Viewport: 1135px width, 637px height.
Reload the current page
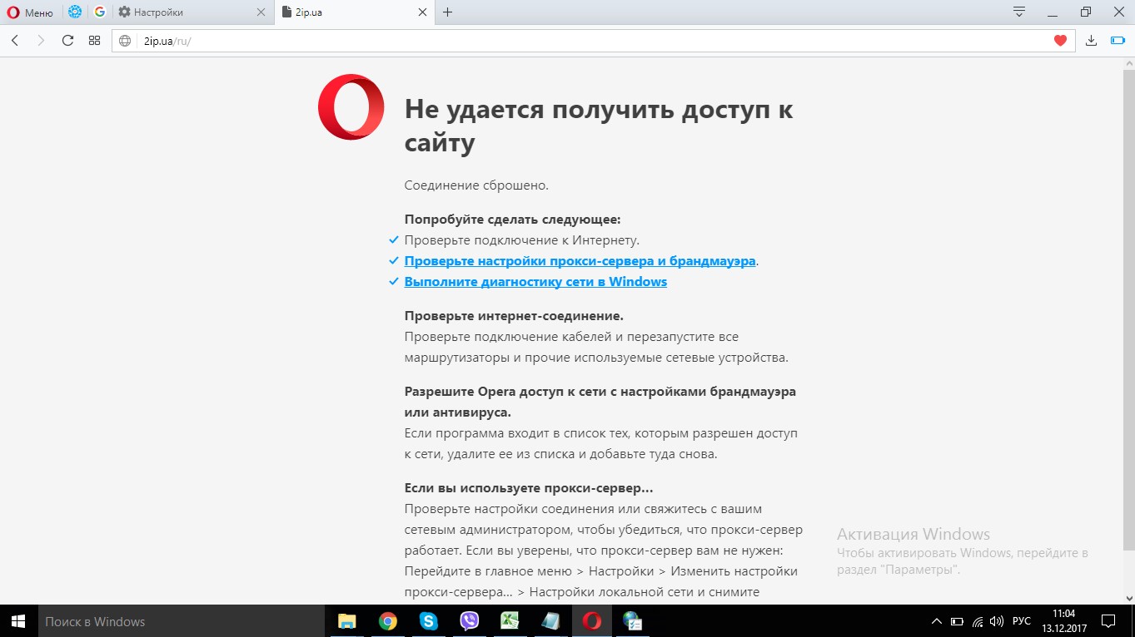[67, 40]
